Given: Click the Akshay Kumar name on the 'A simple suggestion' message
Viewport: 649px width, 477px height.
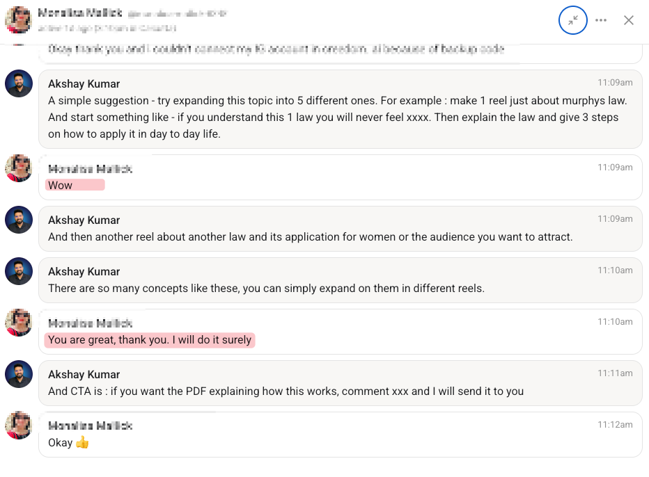Looking at the screenshot, I should click(84, 84).
